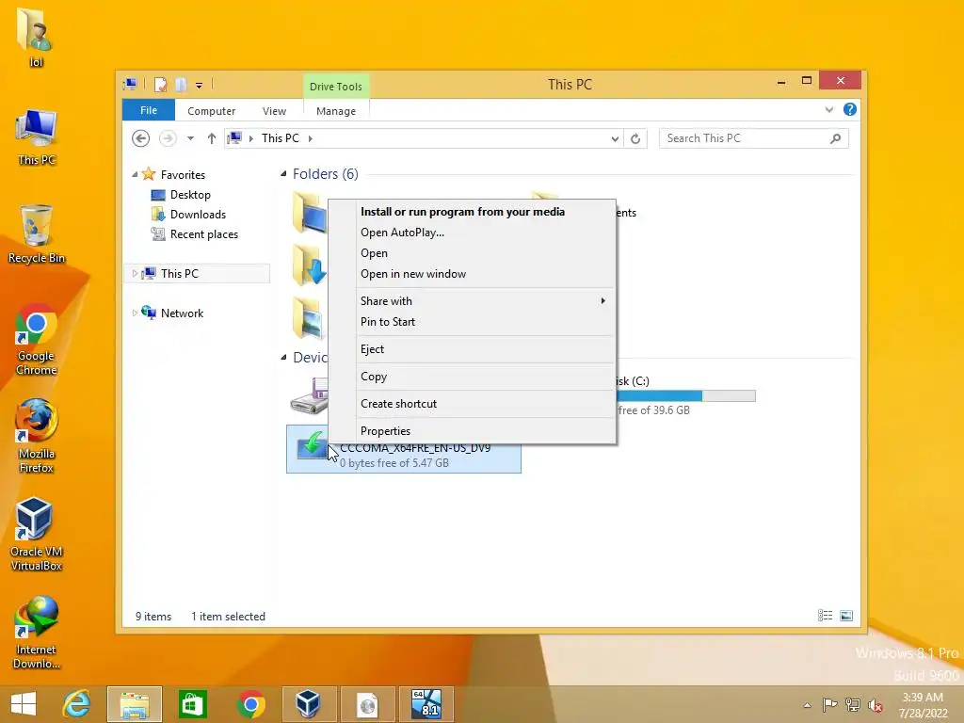Choose Eject from context menu
Screen dimensions: 964x723
click(473, 349)
